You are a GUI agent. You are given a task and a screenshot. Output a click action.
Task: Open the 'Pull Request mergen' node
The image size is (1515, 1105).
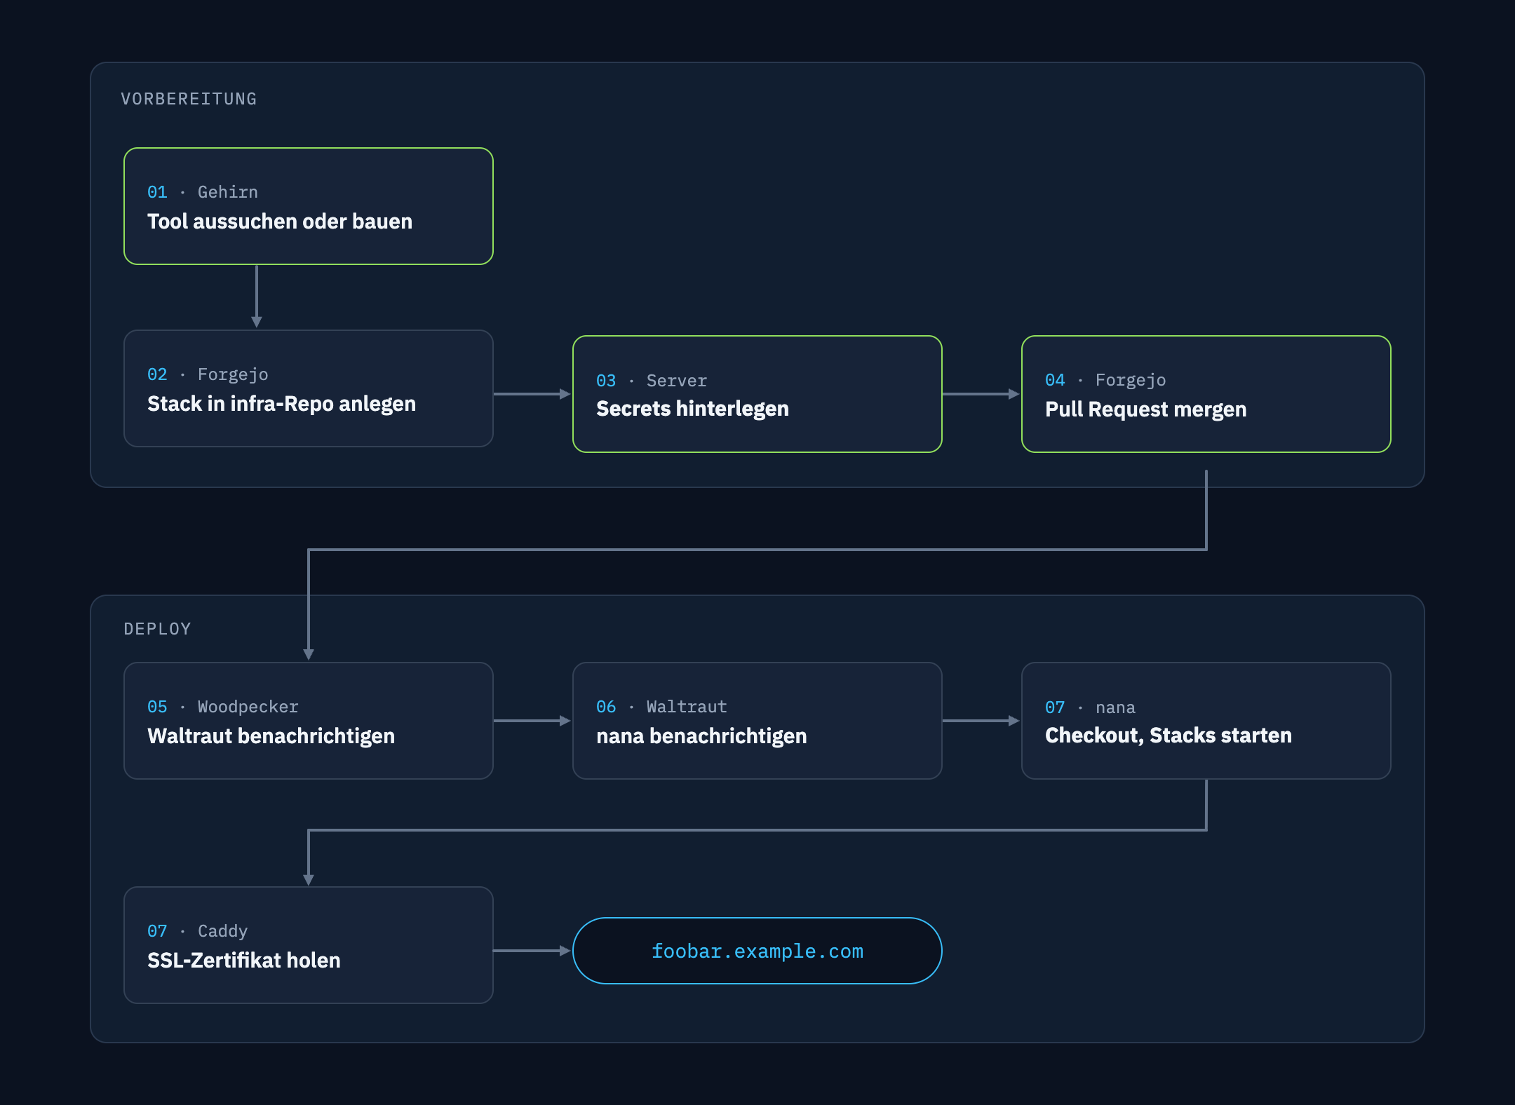(x=1206, y=394)
